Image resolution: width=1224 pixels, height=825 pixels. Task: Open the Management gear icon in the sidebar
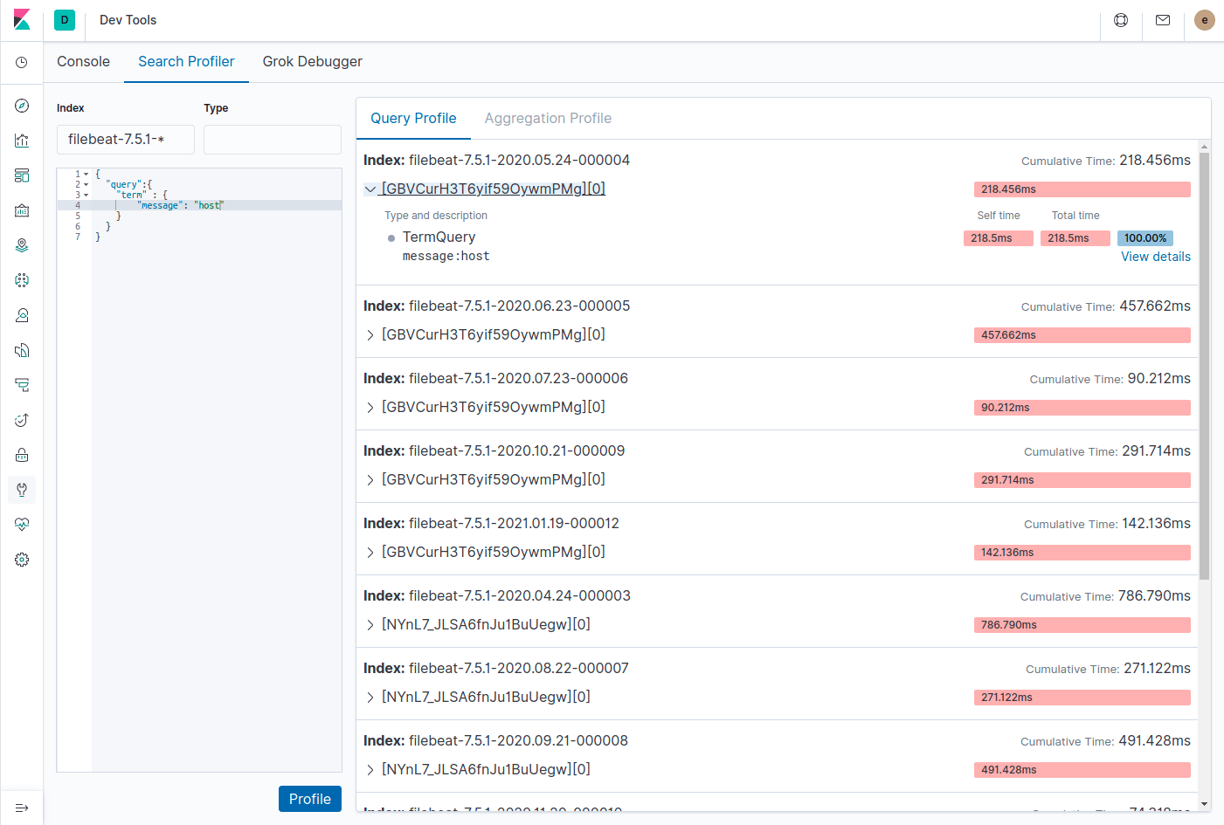pyautogui.click(x=22, y=559)
